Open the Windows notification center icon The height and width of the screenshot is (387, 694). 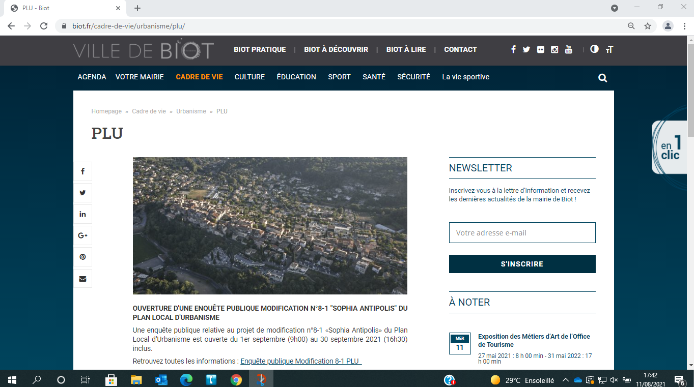pyautogui.click(x=679, y=380)
